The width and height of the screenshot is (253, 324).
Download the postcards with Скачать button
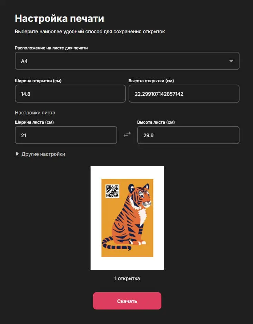click(x=127, y=301)
